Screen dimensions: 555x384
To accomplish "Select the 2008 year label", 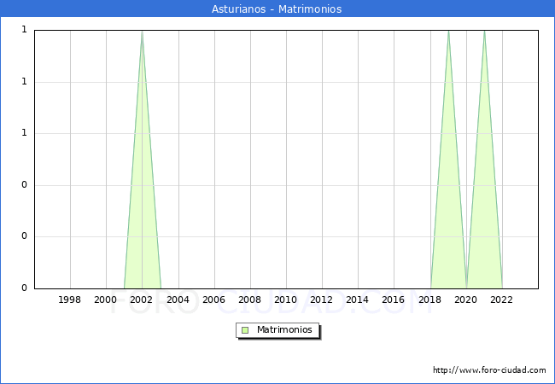I will [249, 300].
